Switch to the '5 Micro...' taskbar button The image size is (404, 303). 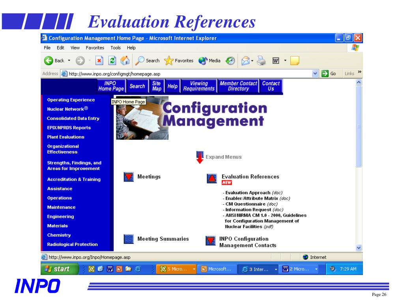(x=176, y=269)
